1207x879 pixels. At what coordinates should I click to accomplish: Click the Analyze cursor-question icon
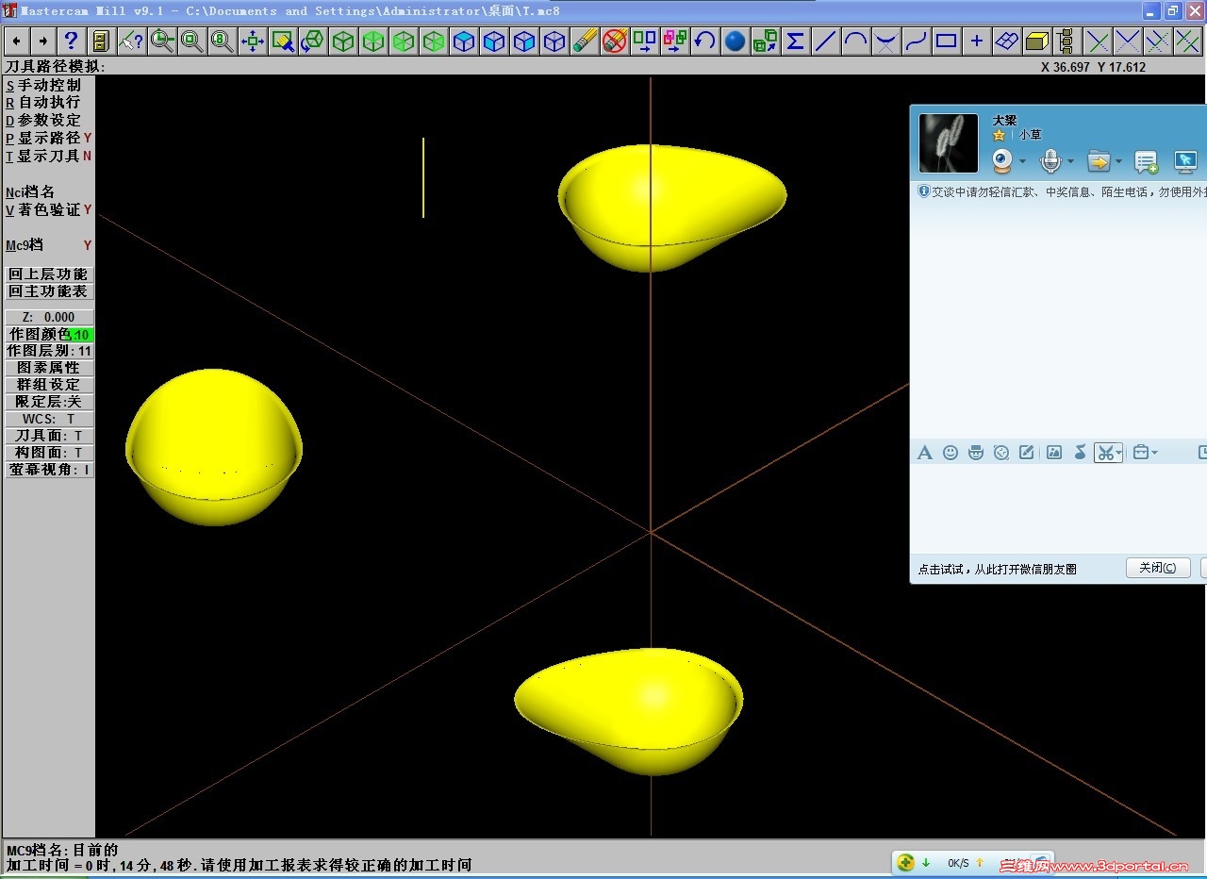(132, 41)
